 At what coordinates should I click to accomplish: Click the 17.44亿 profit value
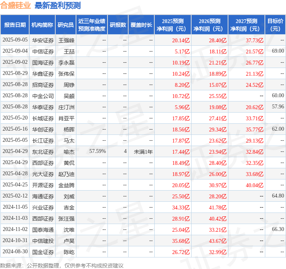[x=181, y=152]
